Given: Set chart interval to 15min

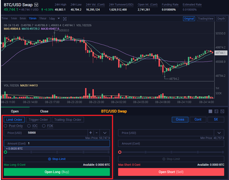Looking at the screenshot, I should click(32, 18).
